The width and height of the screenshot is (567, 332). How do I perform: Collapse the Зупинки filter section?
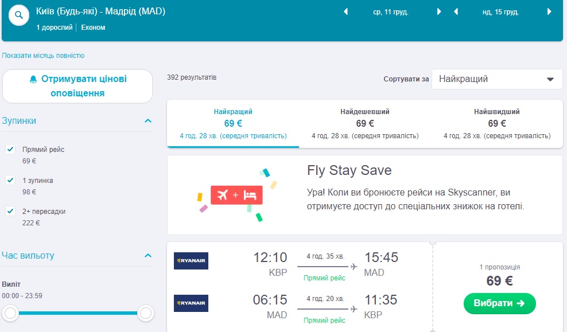pos(148,121)
